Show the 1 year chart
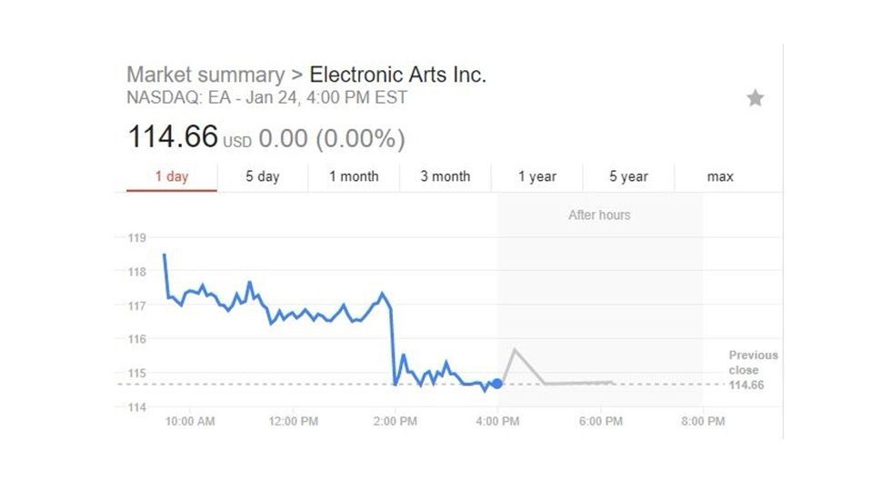This screenshot has height=501, width=891. pyautogui.click(x=537, y=176)
